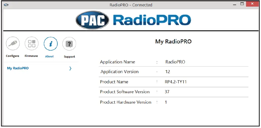The height and width of the screenshot is (128, 261).
Task: Click the software version value 37
Action: coord(167,92)
